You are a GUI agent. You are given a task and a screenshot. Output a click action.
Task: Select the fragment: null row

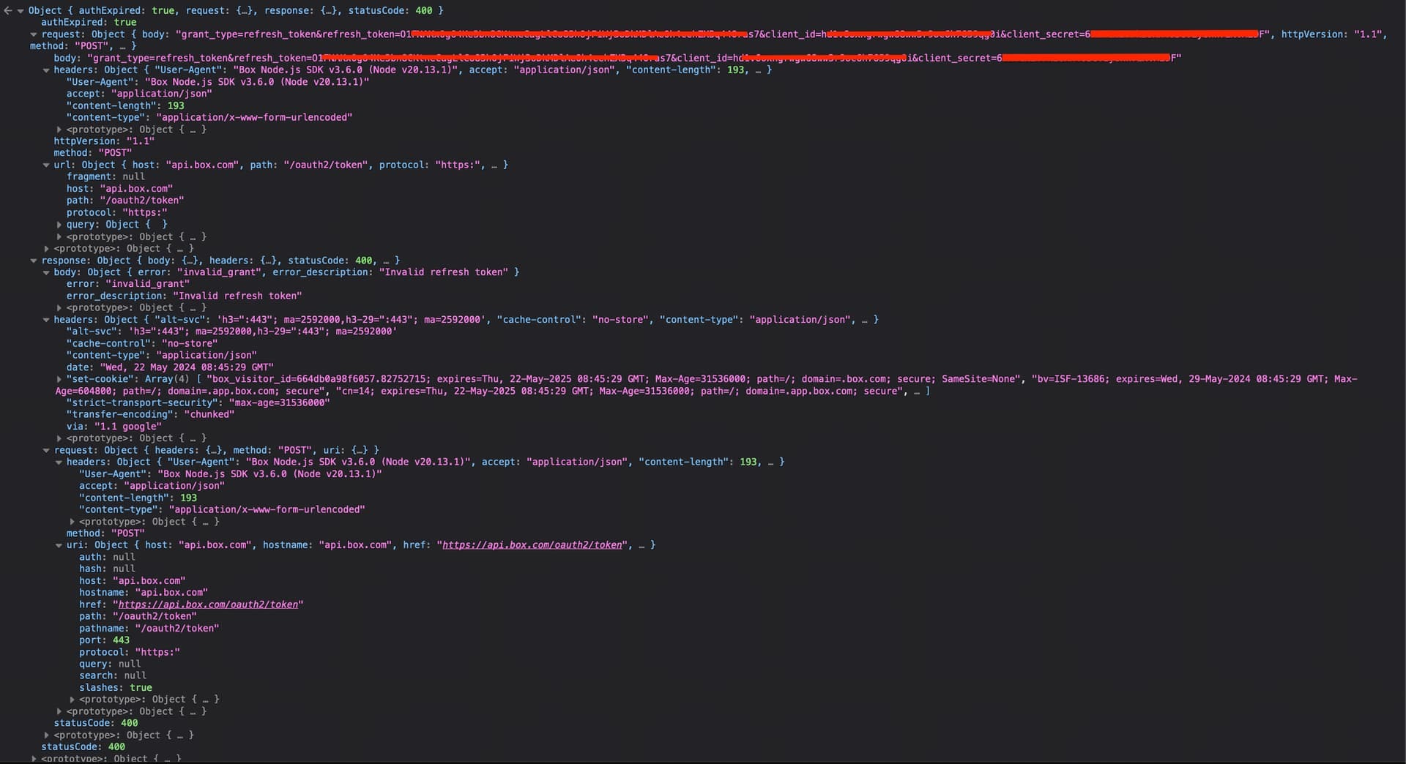click(105, 177)
